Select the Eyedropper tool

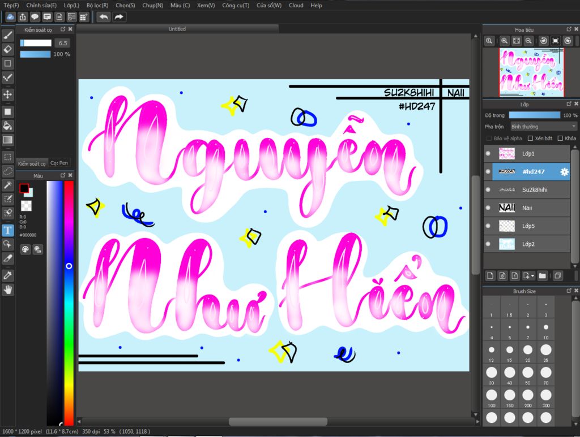coord(8,275)
